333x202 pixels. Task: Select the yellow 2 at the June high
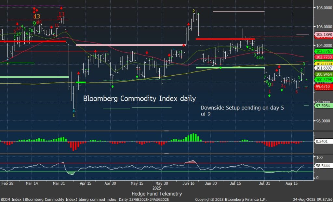coord(194,11)
